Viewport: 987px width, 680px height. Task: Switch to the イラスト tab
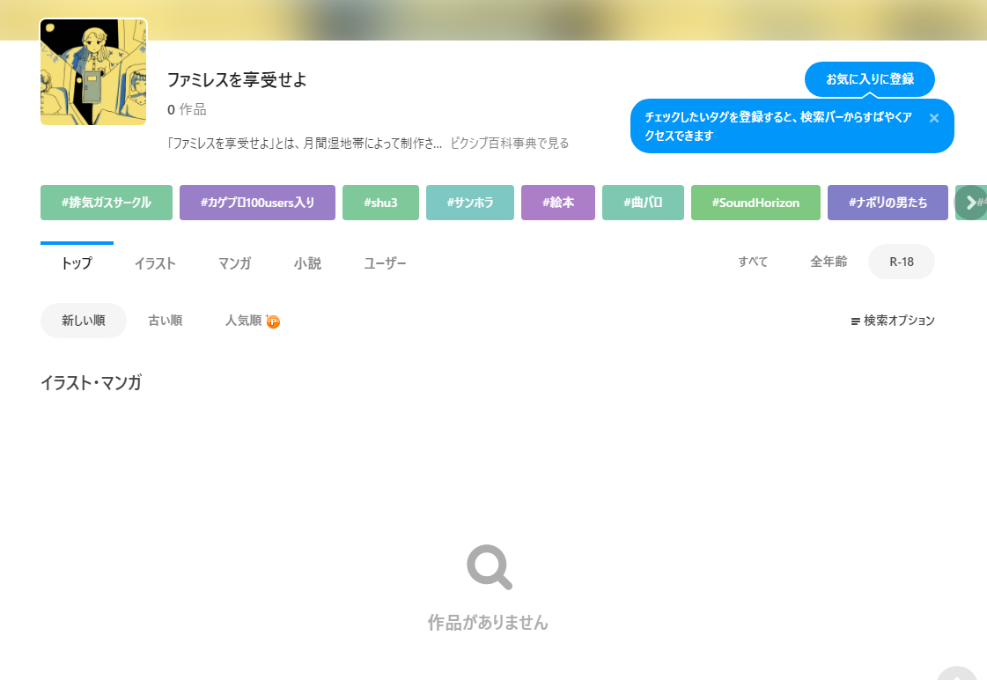(155, 263)
